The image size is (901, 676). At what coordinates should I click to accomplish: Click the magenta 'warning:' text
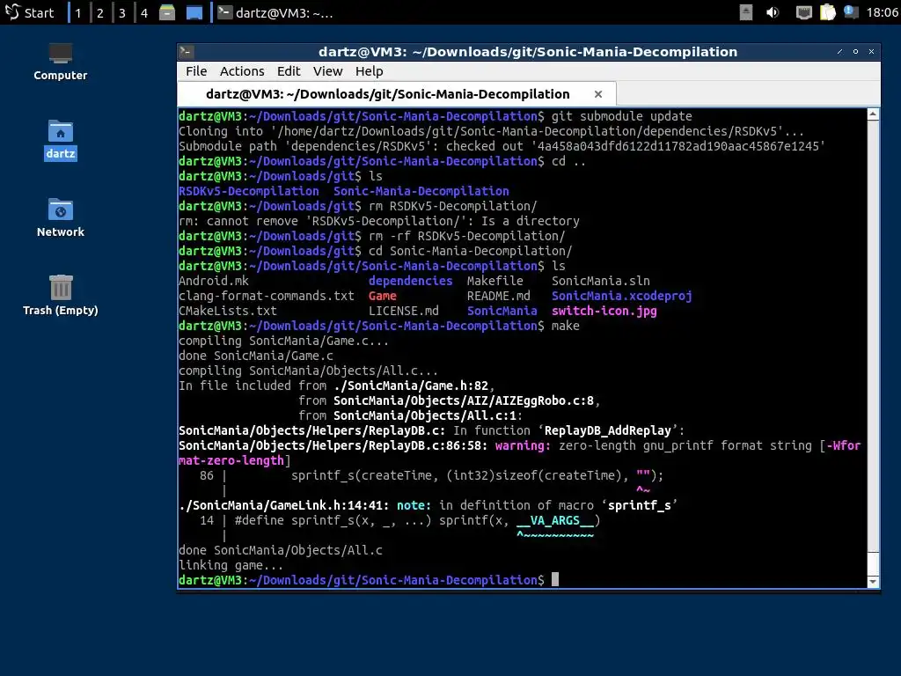click(523, 445)
